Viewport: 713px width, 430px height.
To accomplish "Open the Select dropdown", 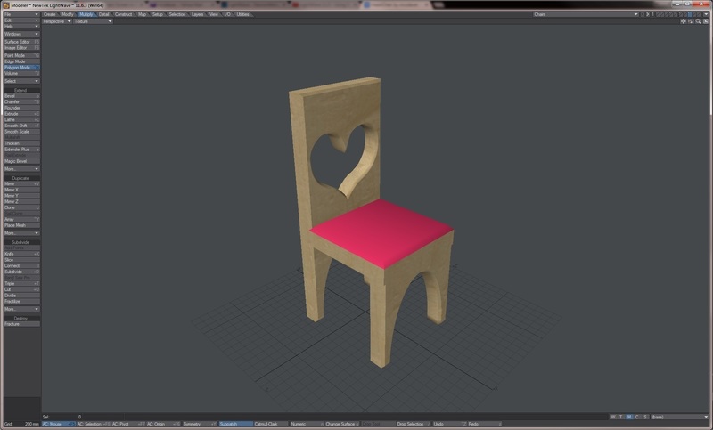I will 21,81.
